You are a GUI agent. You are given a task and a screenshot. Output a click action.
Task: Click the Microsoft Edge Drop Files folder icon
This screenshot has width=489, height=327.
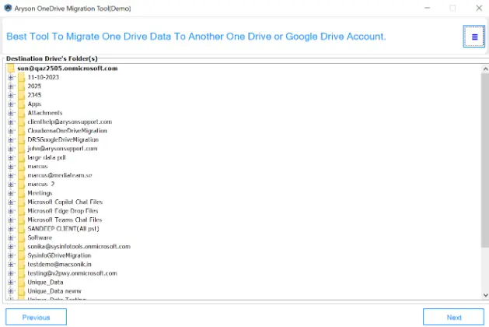click(21, 211)
